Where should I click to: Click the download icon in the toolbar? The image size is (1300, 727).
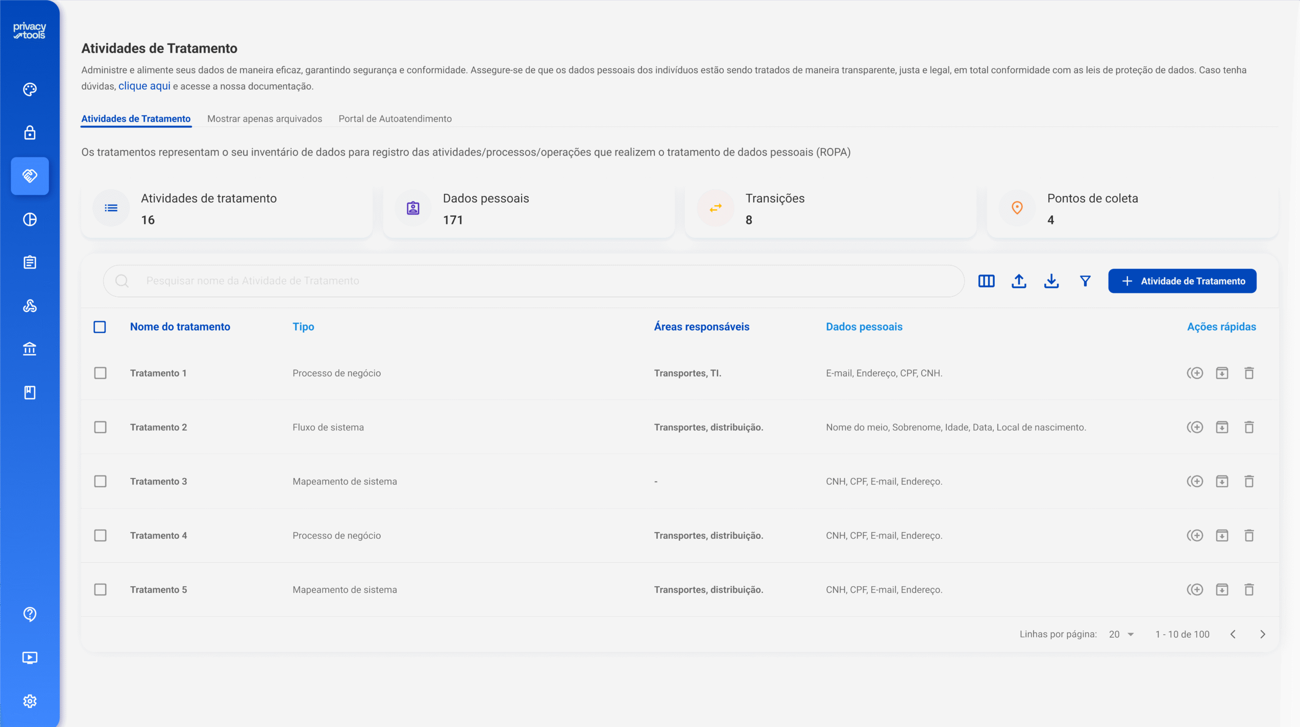(x=1051, y=281)
